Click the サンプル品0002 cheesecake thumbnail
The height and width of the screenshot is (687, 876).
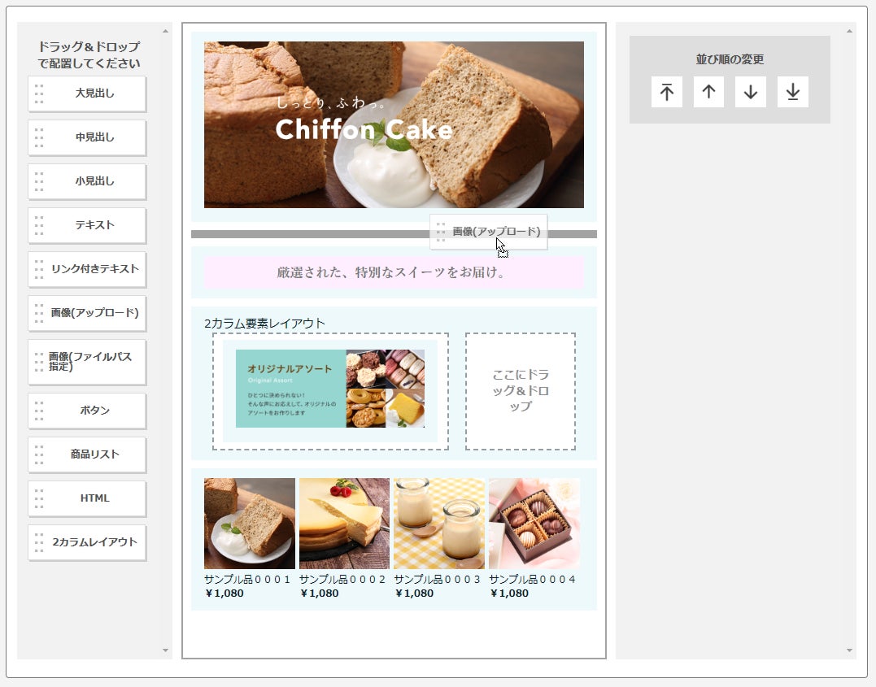[344, 524]
